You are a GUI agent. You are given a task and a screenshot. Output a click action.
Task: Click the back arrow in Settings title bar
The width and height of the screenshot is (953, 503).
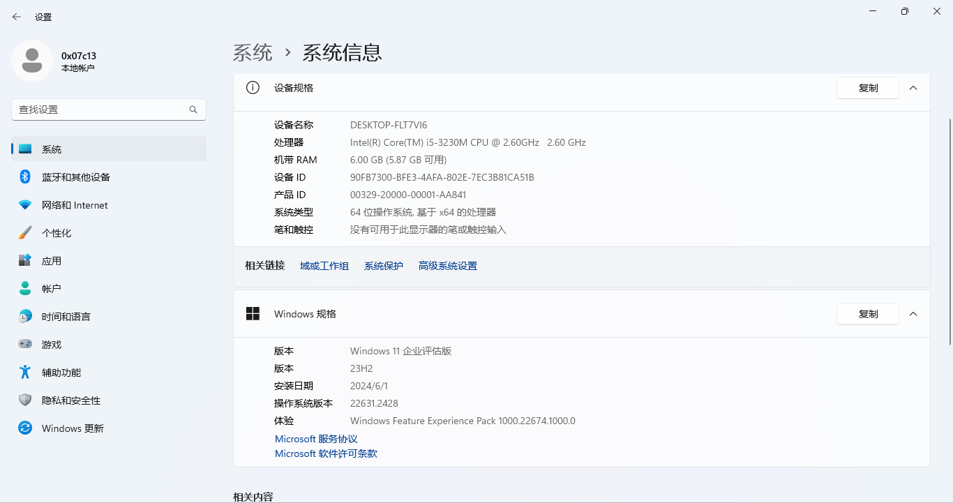pos(17,17)
